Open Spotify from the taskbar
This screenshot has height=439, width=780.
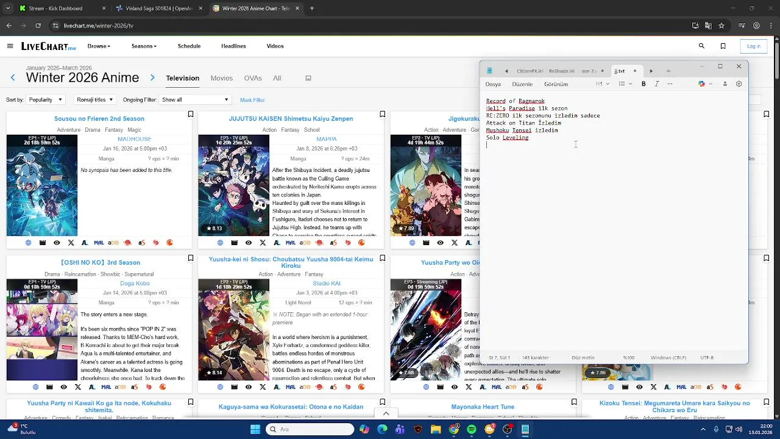472,429
